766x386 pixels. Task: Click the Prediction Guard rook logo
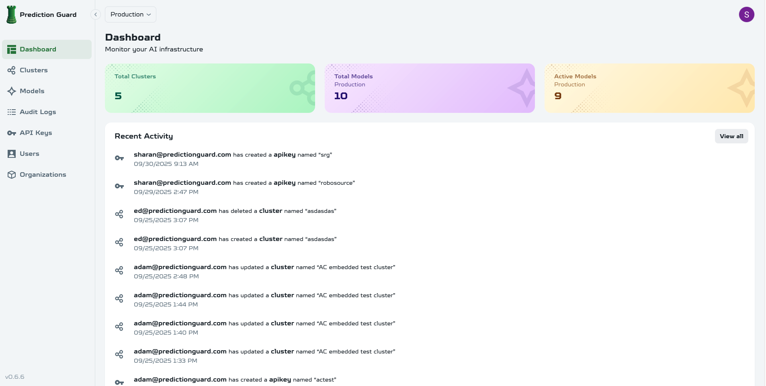(x=12, y=14)
